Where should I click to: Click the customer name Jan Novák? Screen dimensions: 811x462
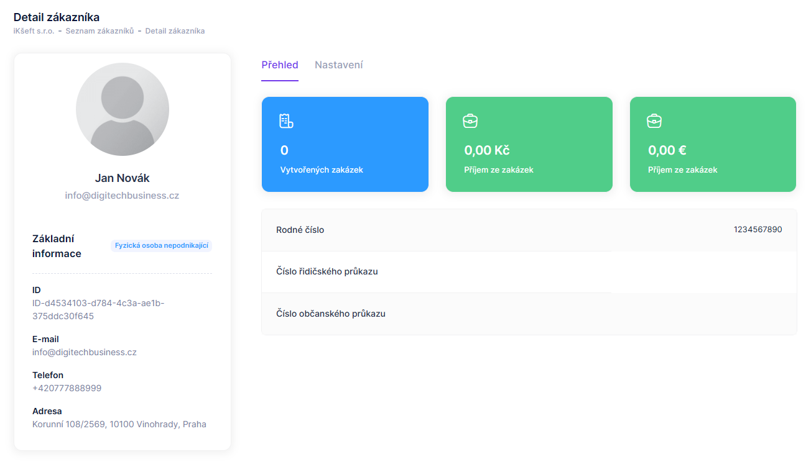pos(123,178)
